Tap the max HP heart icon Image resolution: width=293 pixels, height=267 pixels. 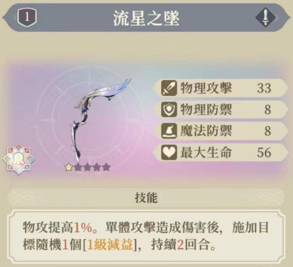169,152
